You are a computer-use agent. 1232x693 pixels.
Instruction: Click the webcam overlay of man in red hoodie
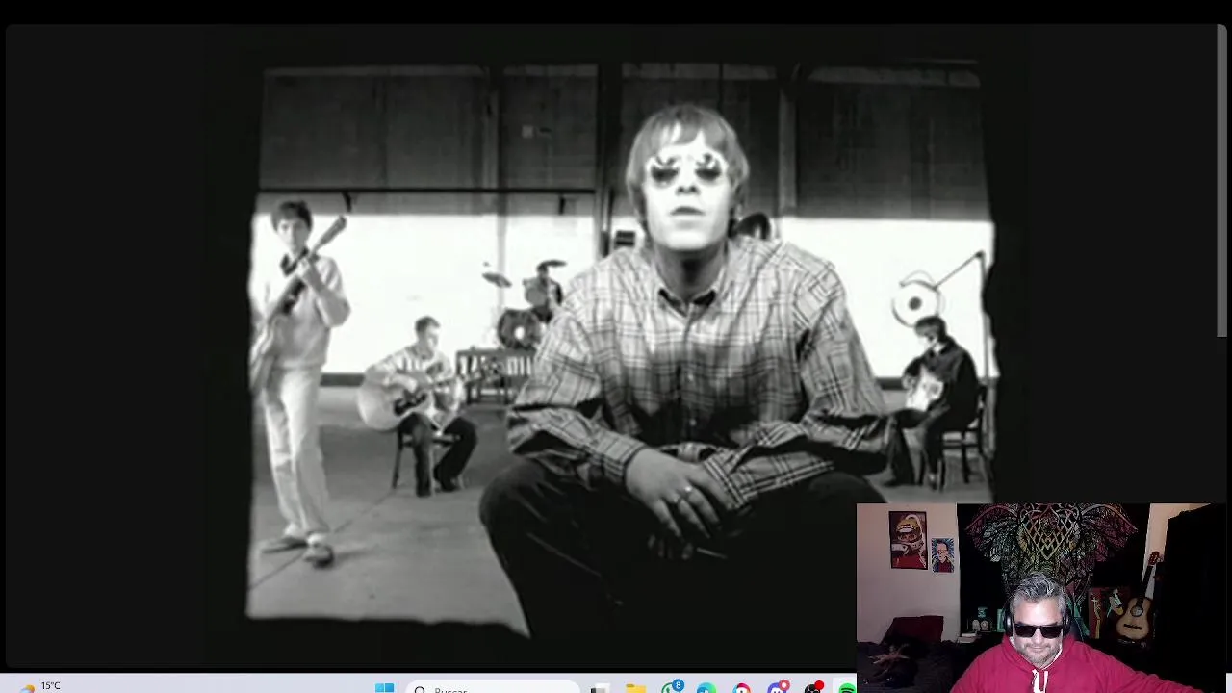tap(1043, 598)
